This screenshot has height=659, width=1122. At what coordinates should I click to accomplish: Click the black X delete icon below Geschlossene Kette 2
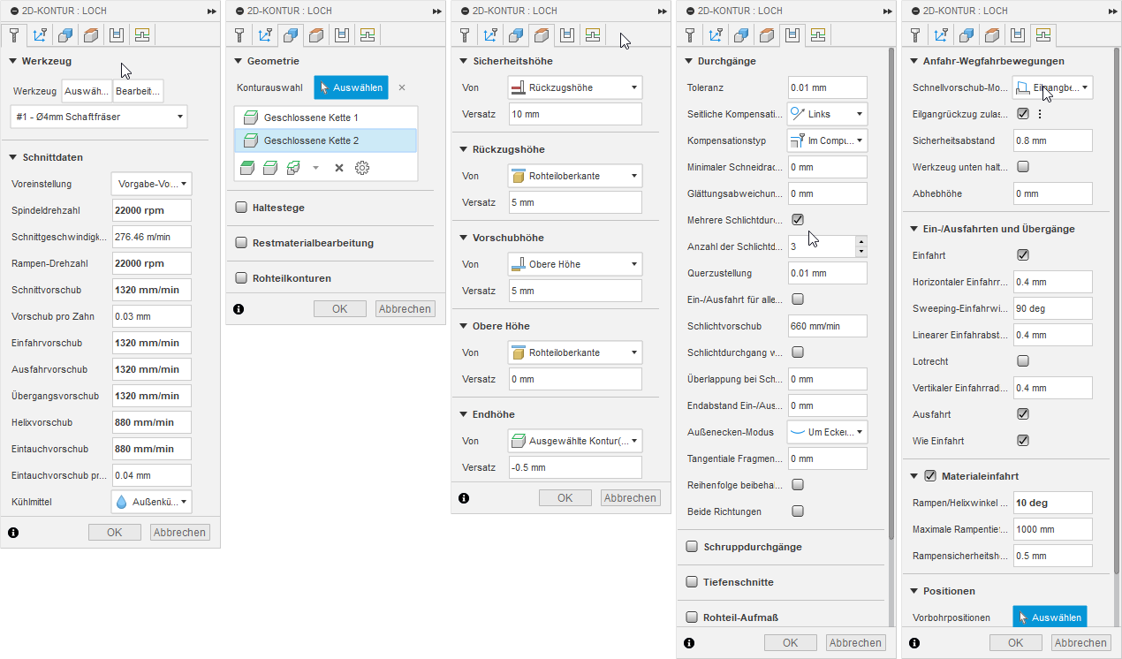coord(338,168)
